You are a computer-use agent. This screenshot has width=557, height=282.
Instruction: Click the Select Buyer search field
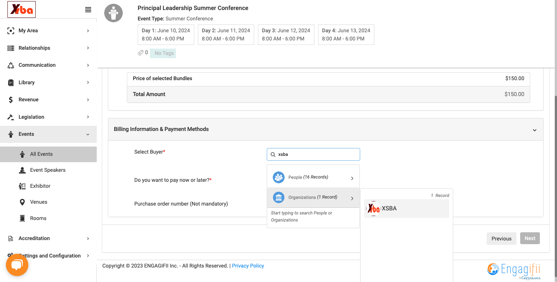click(313, 154)
